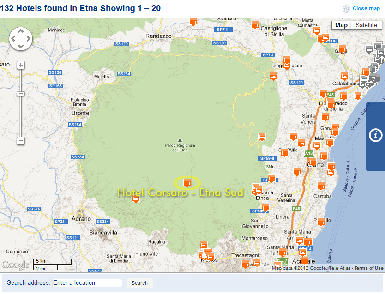Pan the map right with arrow control
This screenshot has width=385, height=294.
click(28, 39)
